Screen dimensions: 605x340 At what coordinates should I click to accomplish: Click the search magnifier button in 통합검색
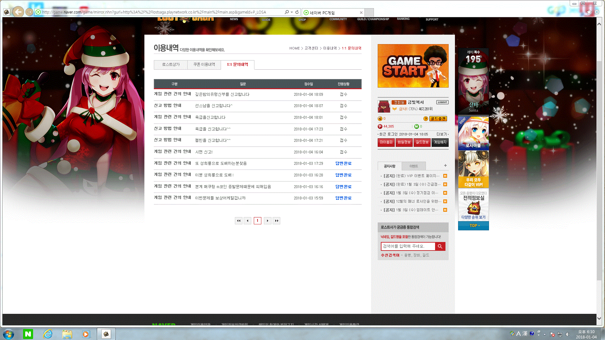tap(440, 246)
